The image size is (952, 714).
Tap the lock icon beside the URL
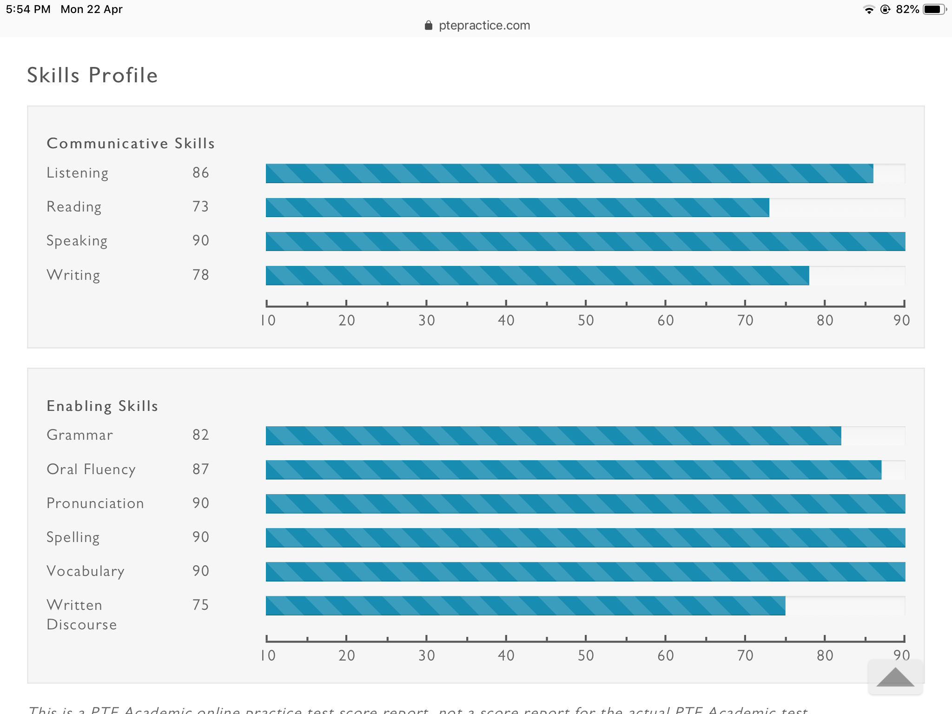tap(429, 26)
